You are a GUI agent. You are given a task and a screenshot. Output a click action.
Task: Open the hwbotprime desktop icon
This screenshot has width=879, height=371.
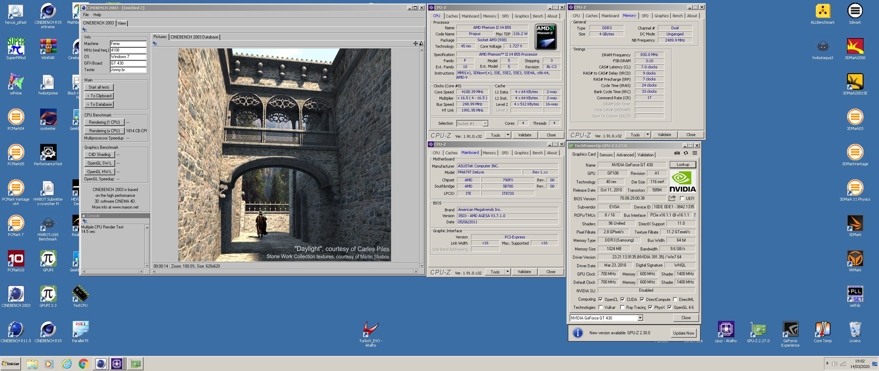tap(48, 84)
